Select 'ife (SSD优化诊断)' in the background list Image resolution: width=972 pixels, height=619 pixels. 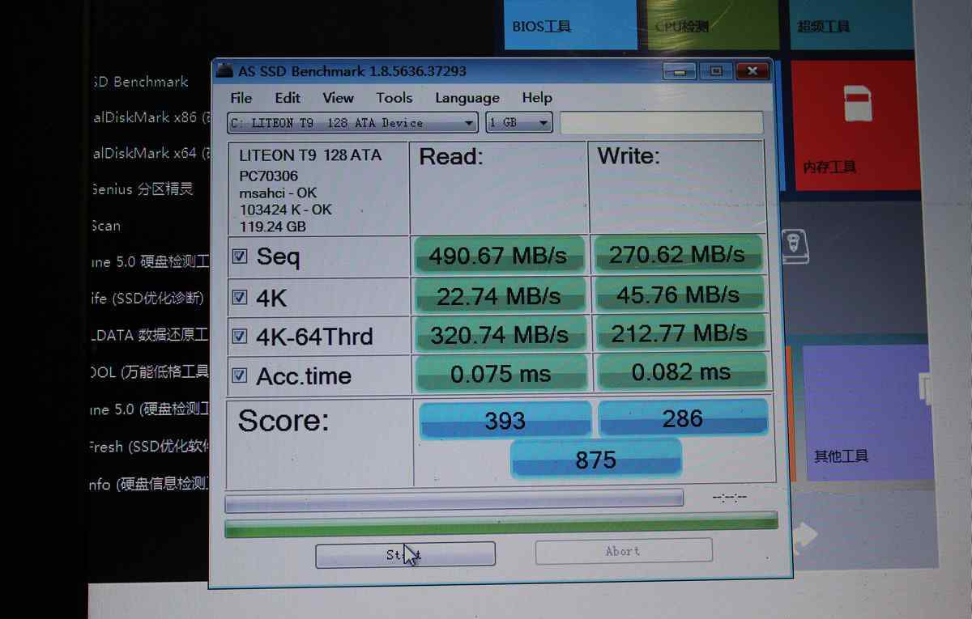click(147, 299)
